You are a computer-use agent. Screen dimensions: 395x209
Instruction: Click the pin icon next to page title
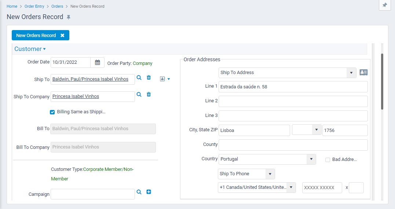coord(69,17)
